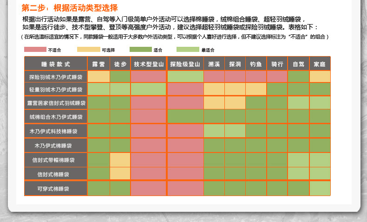This screenshot has width=367, height=222.
Task: Click the 露营 column header
Action: coord(98,63)
